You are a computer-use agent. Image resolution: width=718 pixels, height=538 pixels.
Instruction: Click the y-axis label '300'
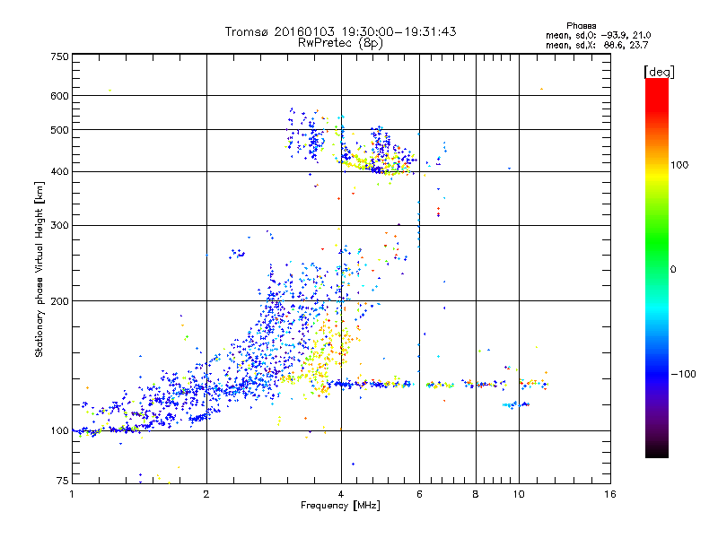click(x=59, y=226)
